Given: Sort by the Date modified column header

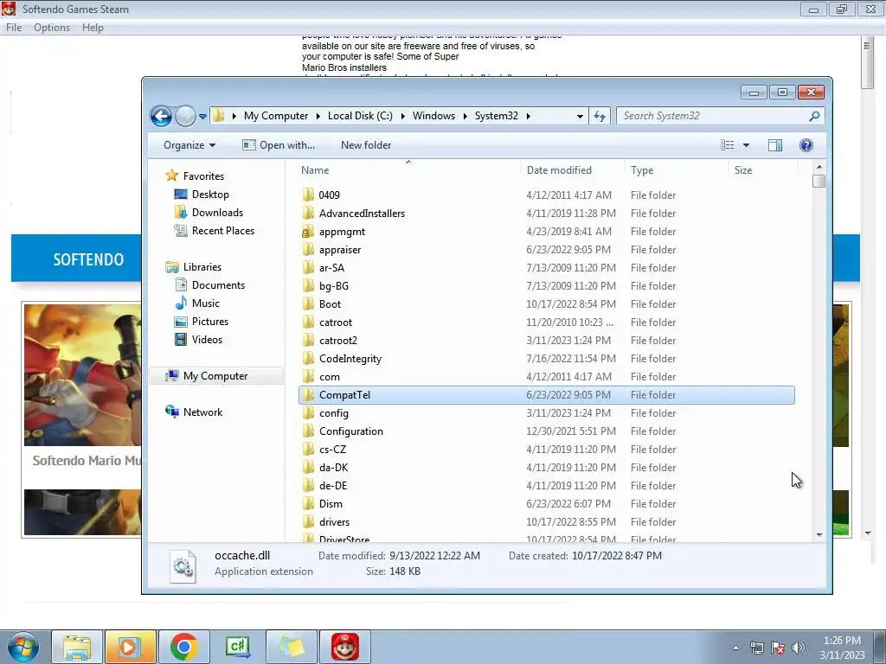Looking at the screenshot, I should 573,170.
